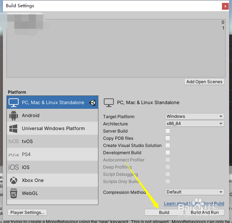Click the 'Platform' section heading
Viewport: 232px width, 223px height.
(x=17, y=92)
